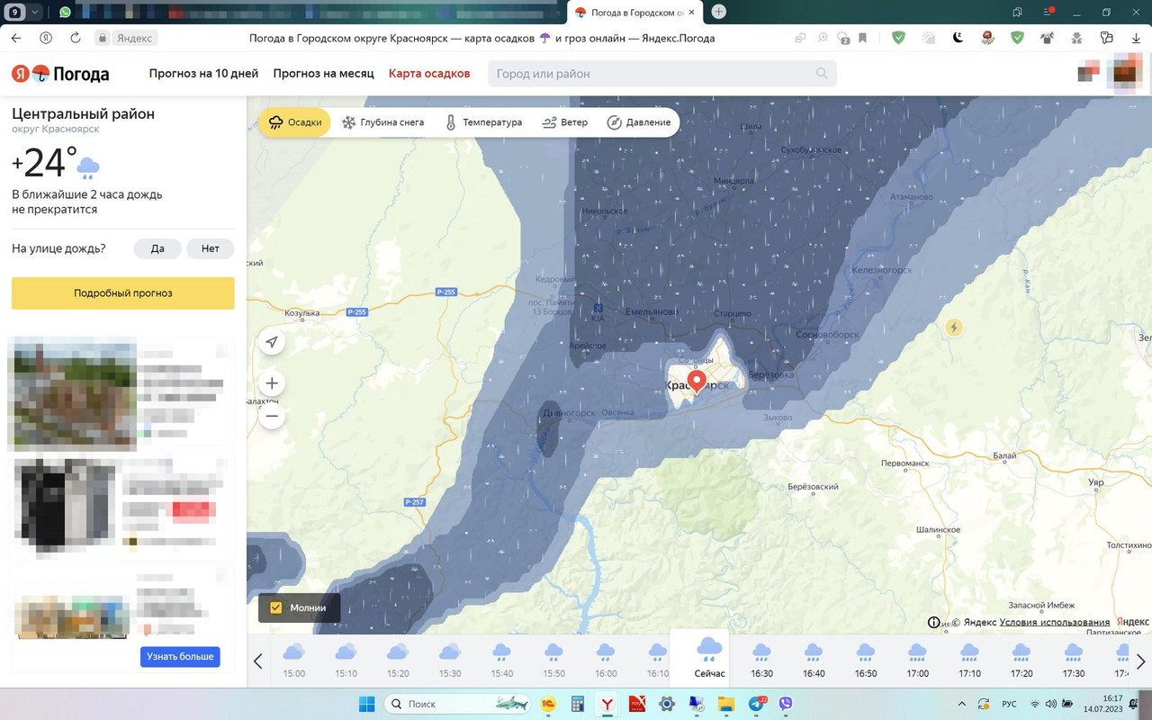Click the taskbar Поиск search box
The image size is (1152, 720).
pyautogui.click(x=459, y=704)
